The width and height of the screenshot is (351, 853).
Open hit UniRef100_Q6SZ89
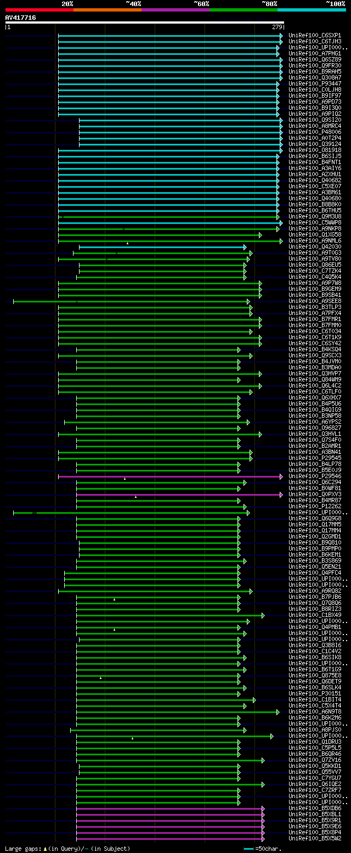[315, 59]
